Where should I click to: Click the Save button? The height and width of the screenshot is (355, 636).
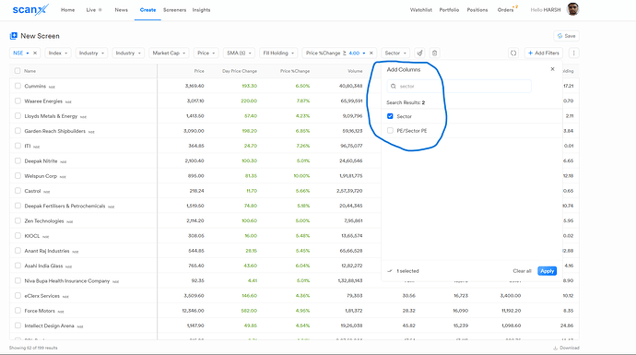tap(566, 36)
